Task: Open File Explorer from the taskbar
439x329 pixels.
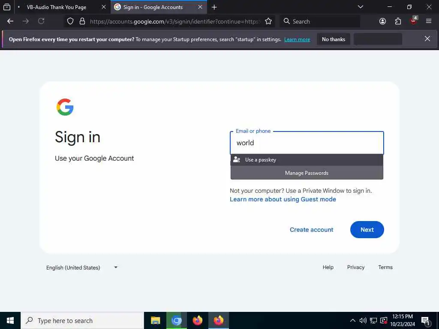Action: coord(155,320)
